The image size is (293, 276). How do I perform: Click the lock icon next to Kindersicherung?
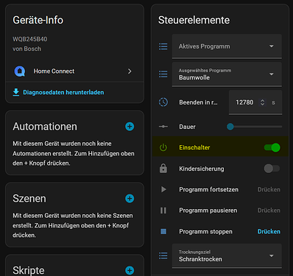point(163,169)
